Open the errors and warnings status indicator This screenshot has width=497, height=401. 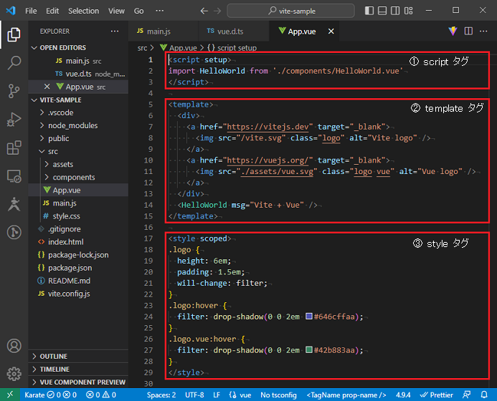101,395
